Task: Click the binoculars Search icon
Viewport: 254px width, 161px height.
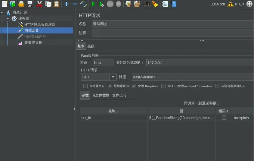Action: click(x=147, y=4)
